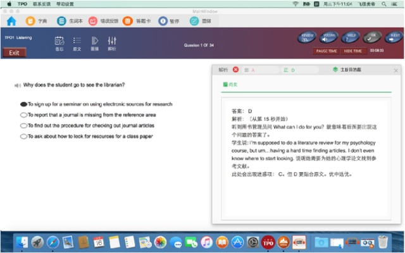Open the 帮助设置 menu

pyautogui.click(x=65, y=4)
